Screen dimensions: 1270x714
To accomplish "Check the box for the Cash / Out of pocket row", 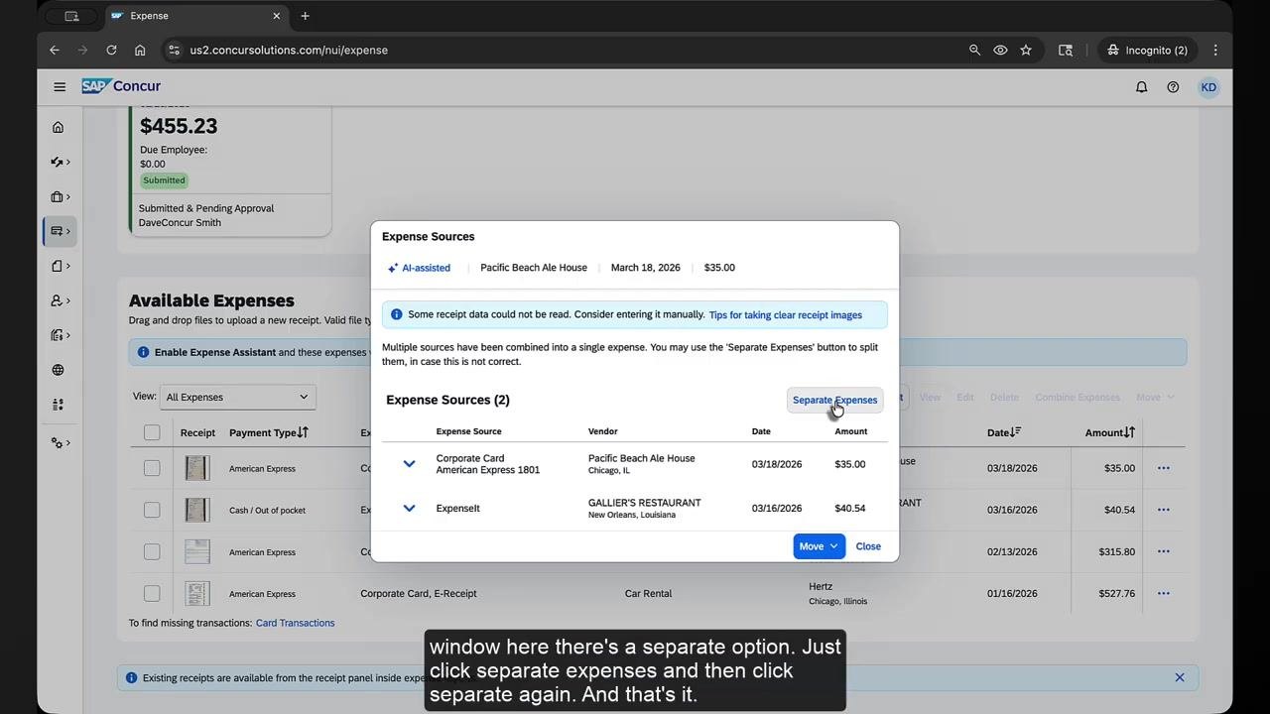I will pos(152,510).
